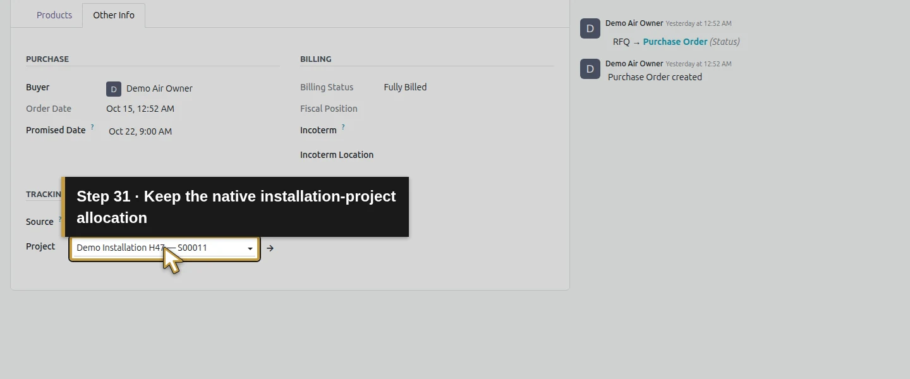
Task: Open the Project record via the arrow icon
Action: pos(270,248)
